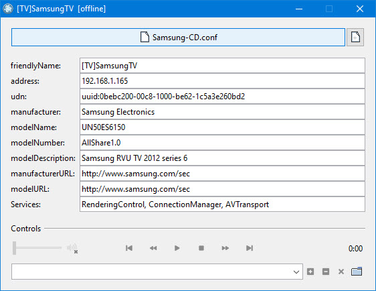376x291 pixels.
Task: Click the Controls section label
Action: tap(26, 229)
